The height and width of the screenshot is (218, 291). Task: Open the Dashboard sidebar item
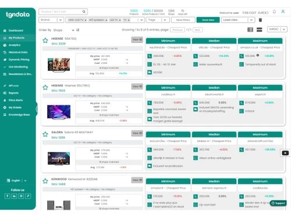coord(16,30)
